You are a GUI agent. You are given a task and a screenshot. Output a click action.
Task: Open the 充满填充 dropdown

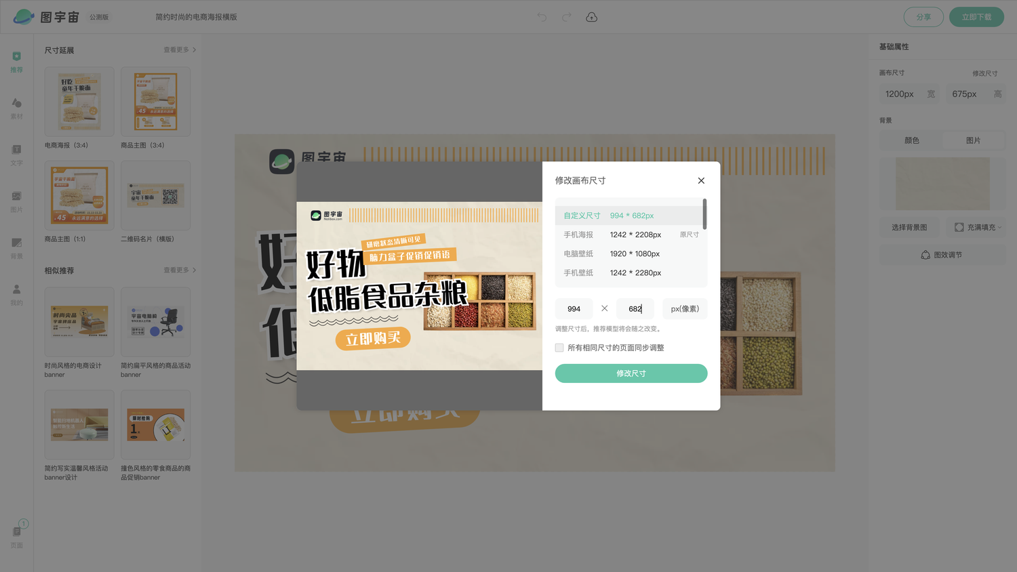978,227
